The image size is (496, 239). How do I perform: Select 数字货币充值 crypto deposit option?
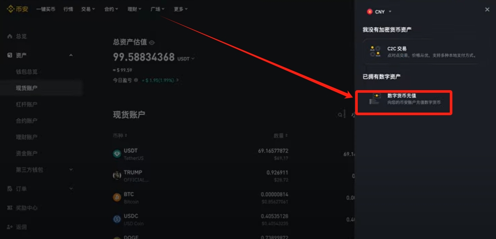tap(404, 102)
